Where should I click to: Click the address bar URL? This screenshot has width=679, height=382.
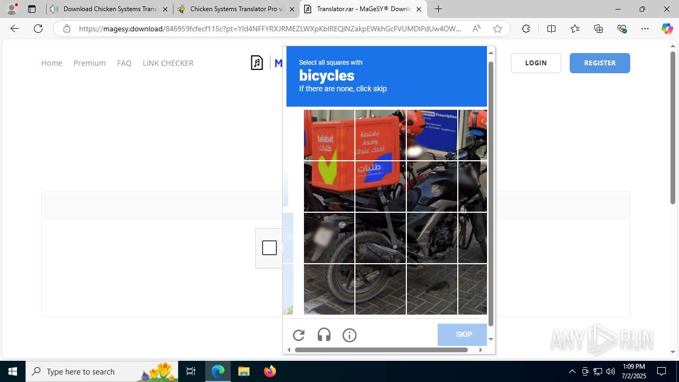(x=270, y=29)
